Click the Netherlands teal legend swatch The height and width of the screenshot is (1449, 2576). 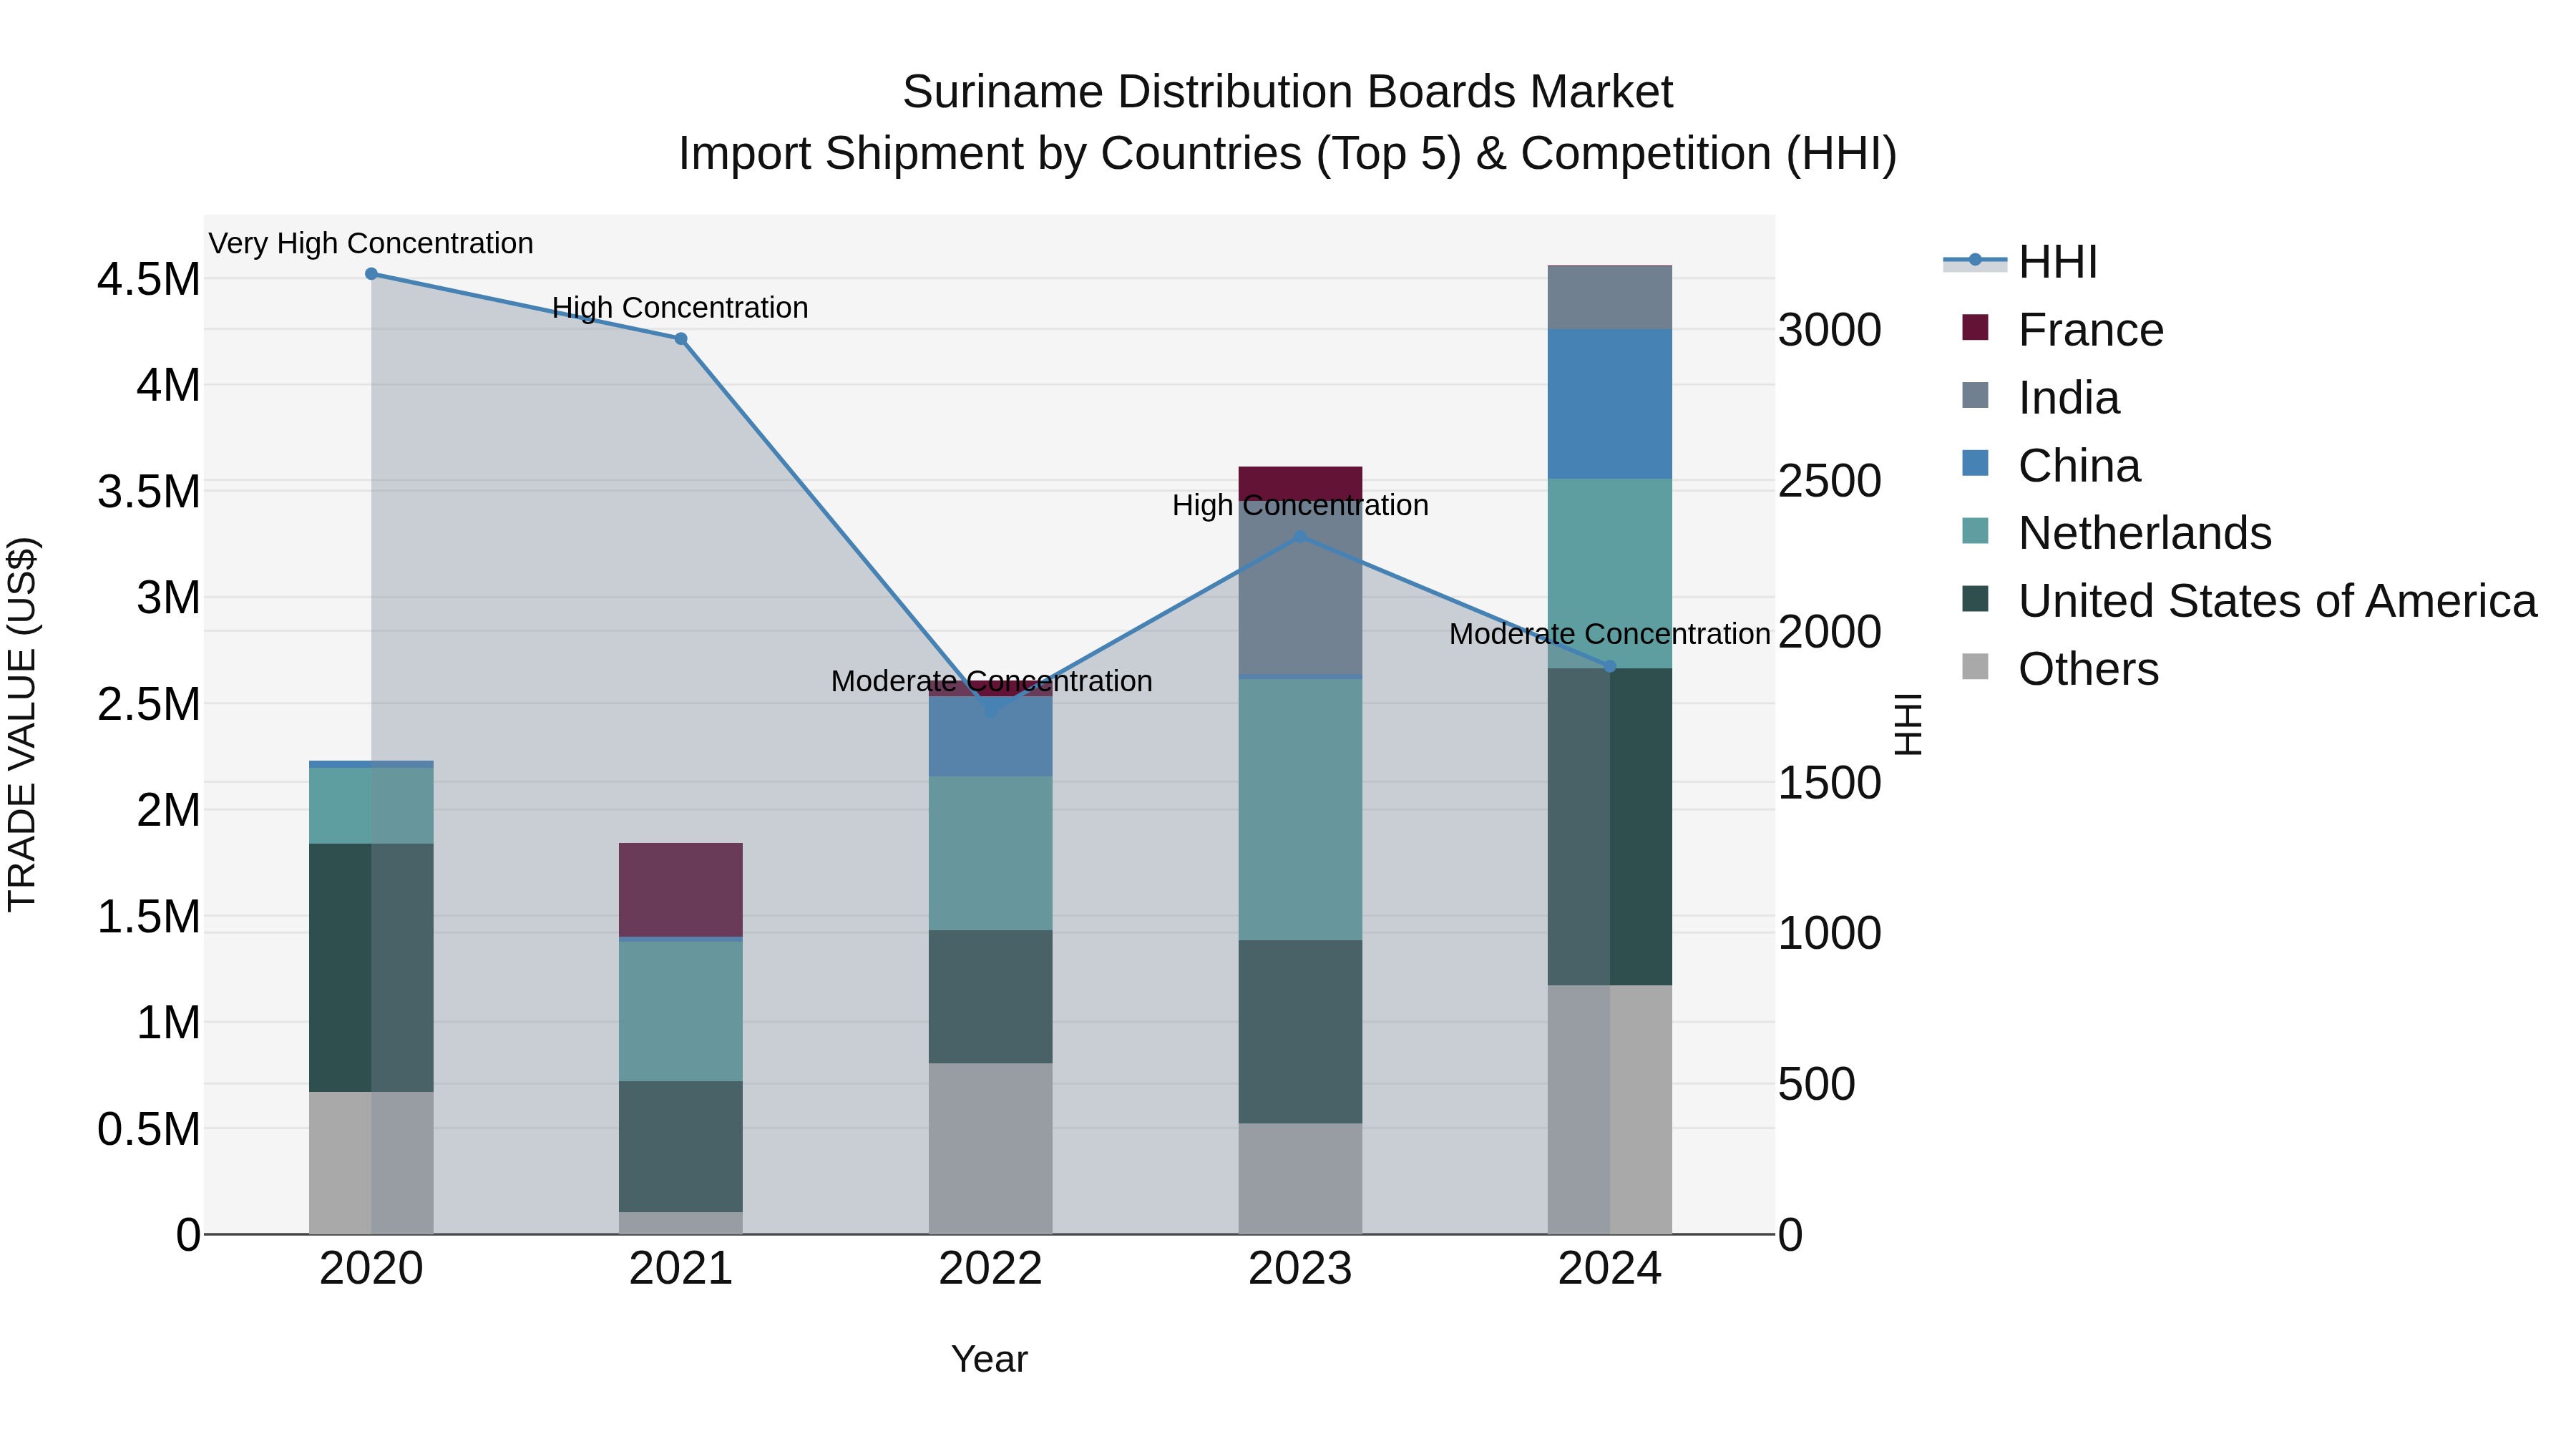pos(1975,530)
